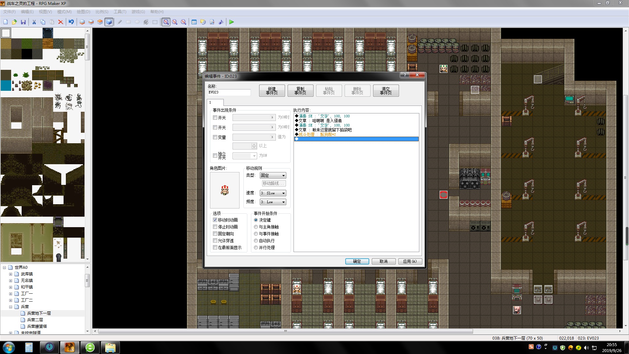The height and width of the screenshot is (354, 629).
Task: Open the 类型 movement type dropdown
Action: point(273,175)
